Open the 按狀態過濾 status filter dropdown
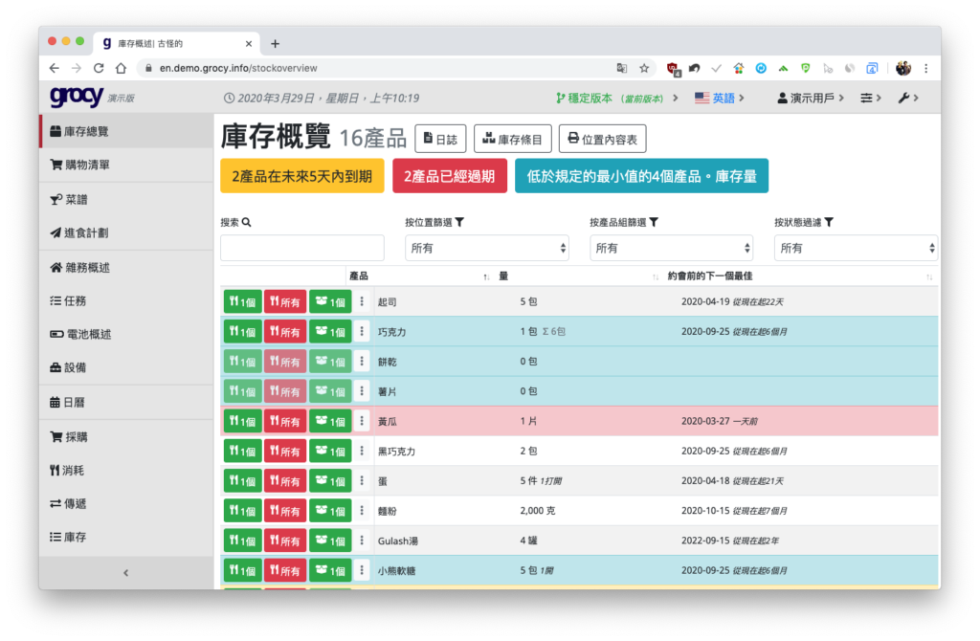This screenshot has height=641, width=980. 856,248
